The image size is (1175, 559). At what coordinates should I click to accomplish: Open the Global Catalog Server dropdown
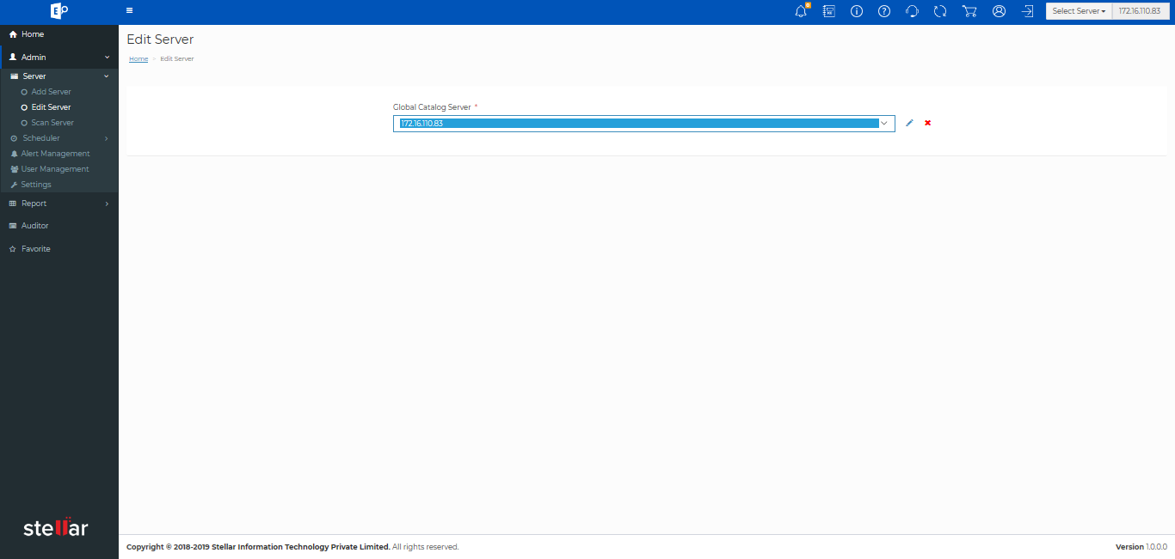pos(643,124)
